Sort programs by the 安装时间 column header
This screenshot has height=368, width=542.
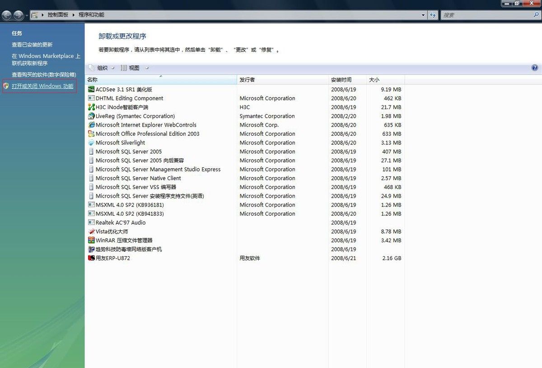pos(344,79)
